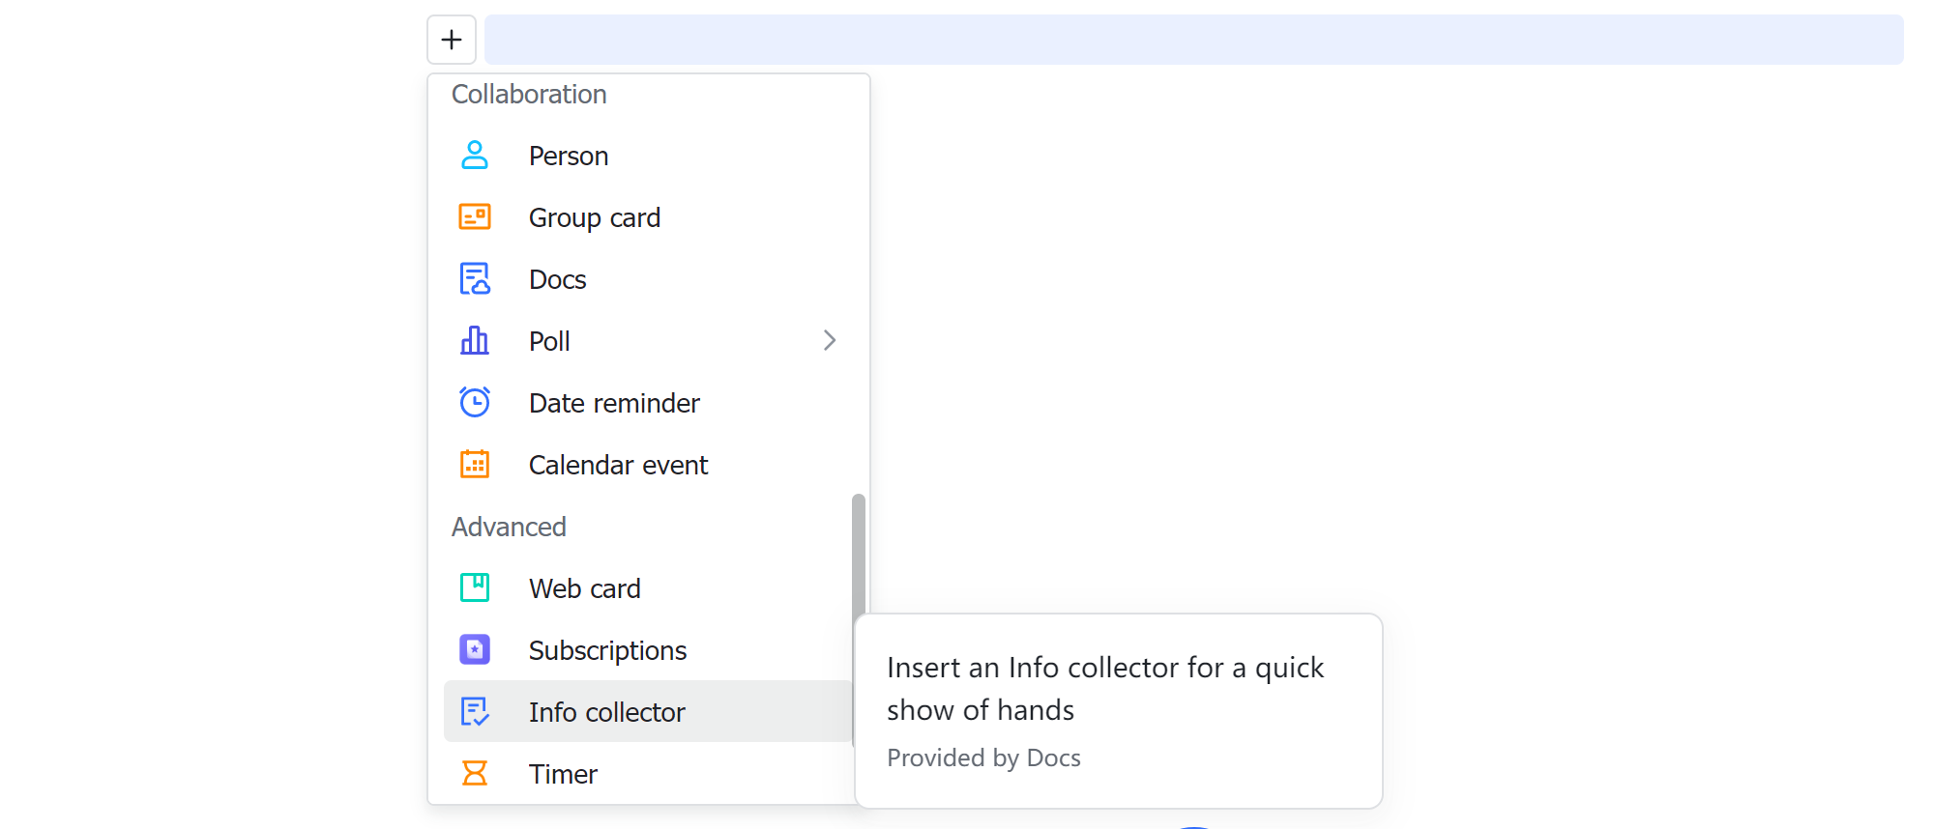Collapse the Advanced section header
Screen dimensions: 1934x829
(509, 527)
